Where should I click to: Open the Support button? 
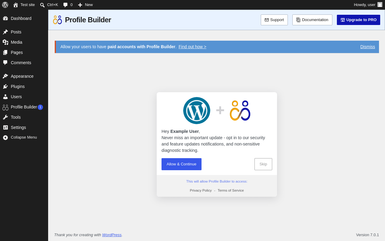274,20
